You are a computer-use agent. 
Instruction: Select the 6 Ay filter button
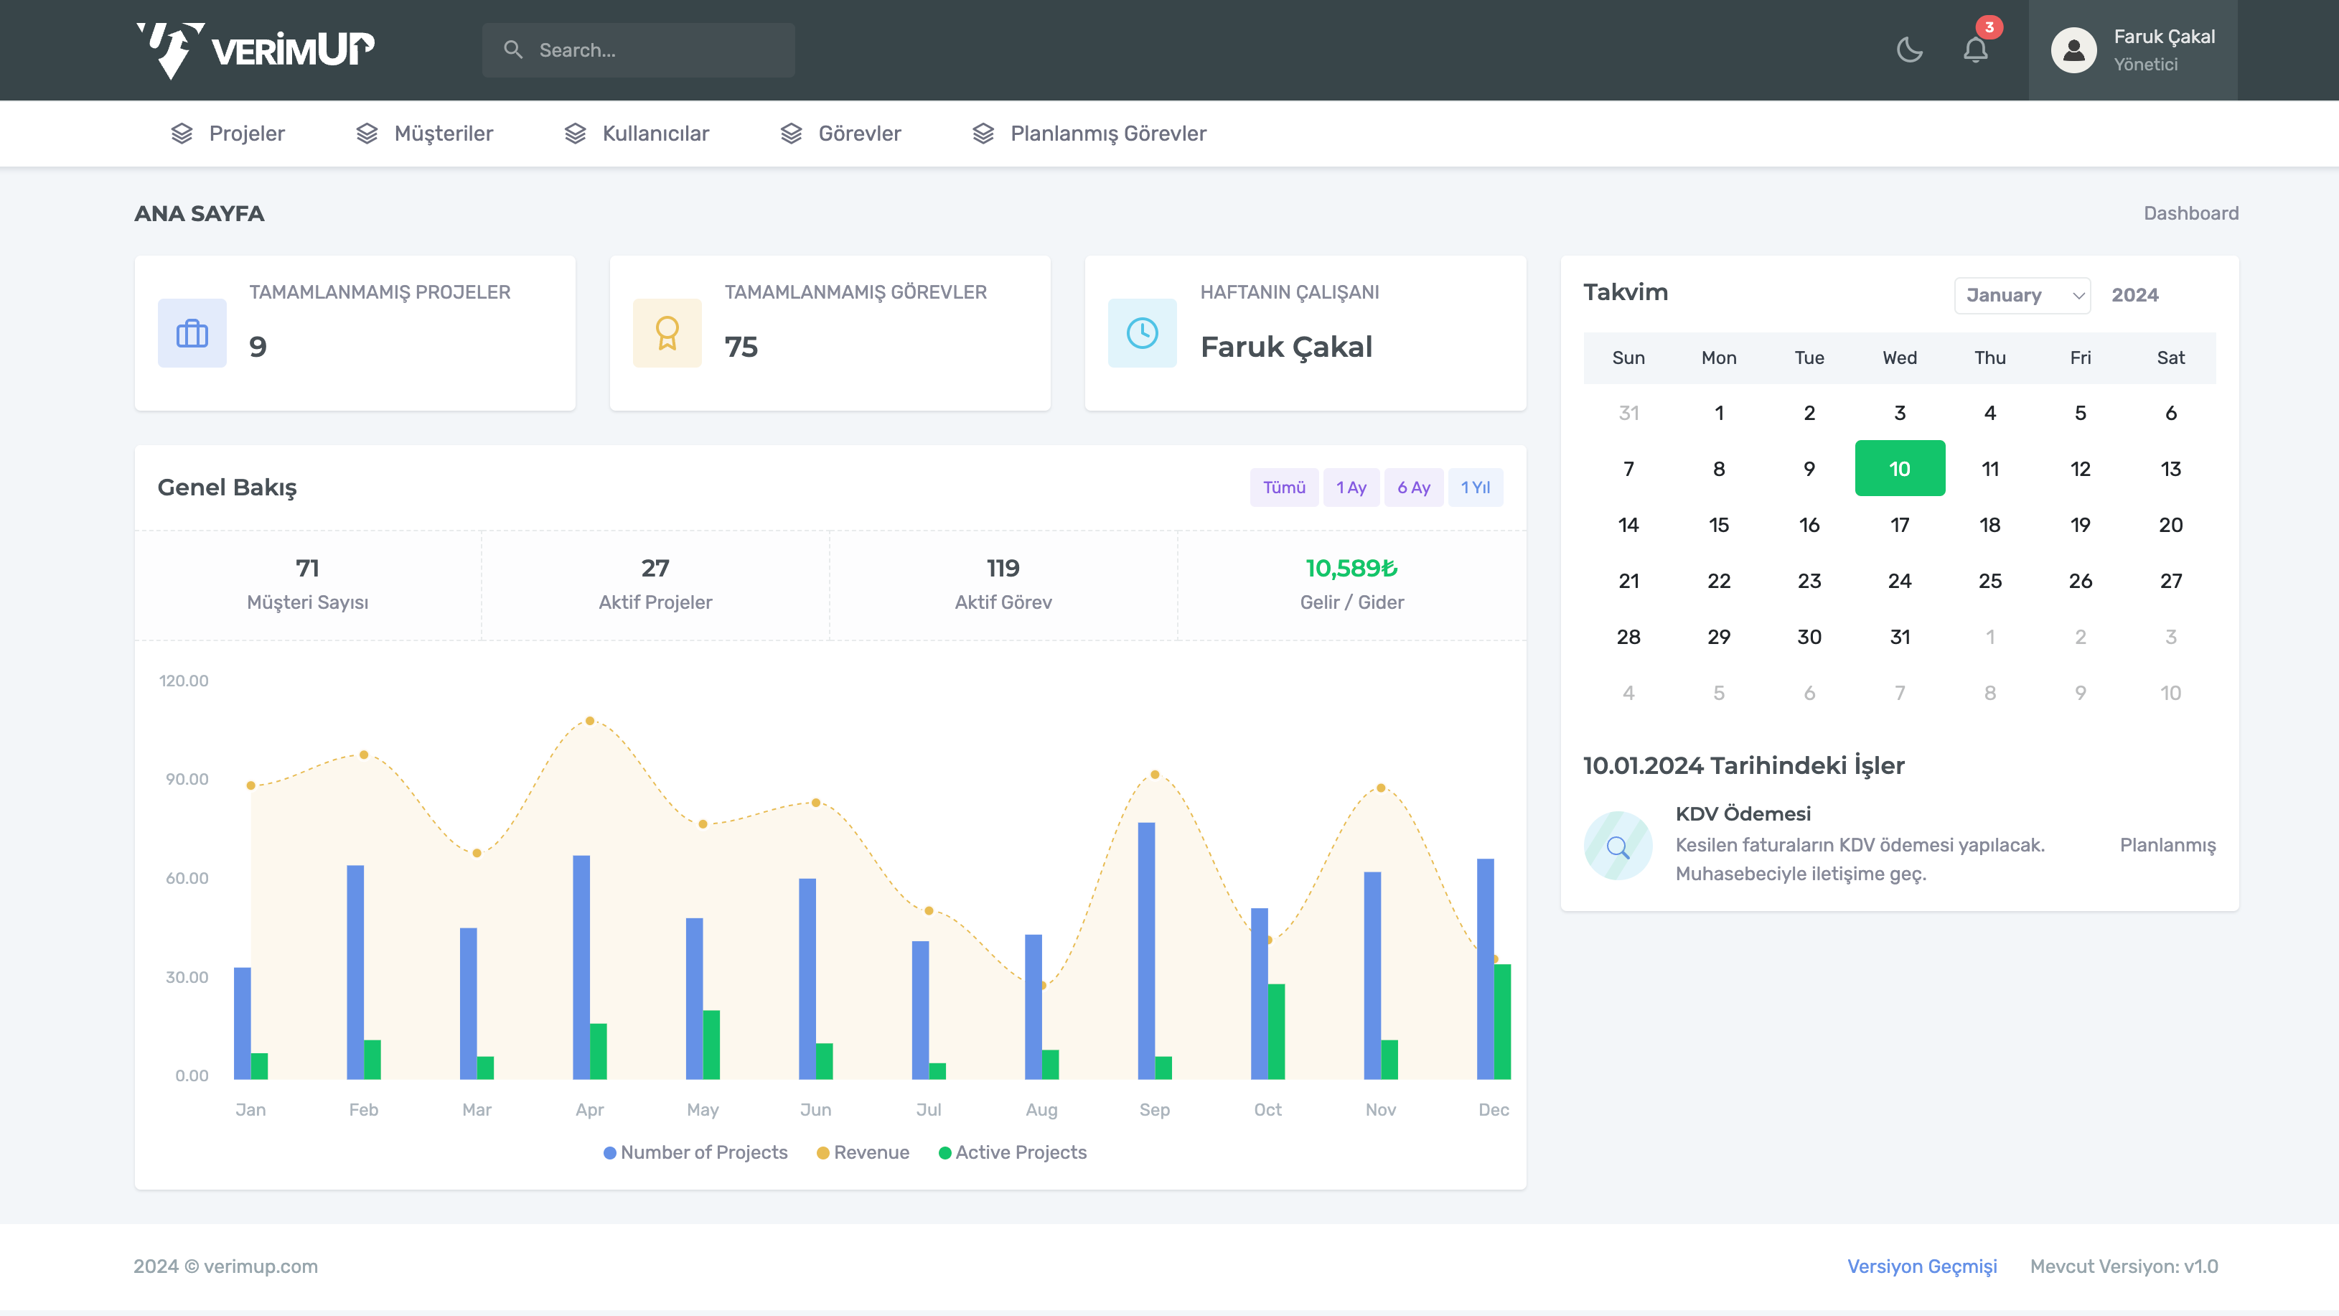point(1413,487)
